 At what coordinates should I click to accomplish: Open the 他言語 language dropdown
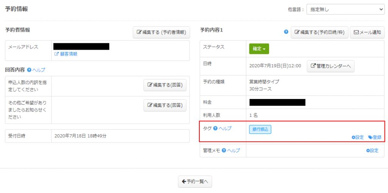346,9
